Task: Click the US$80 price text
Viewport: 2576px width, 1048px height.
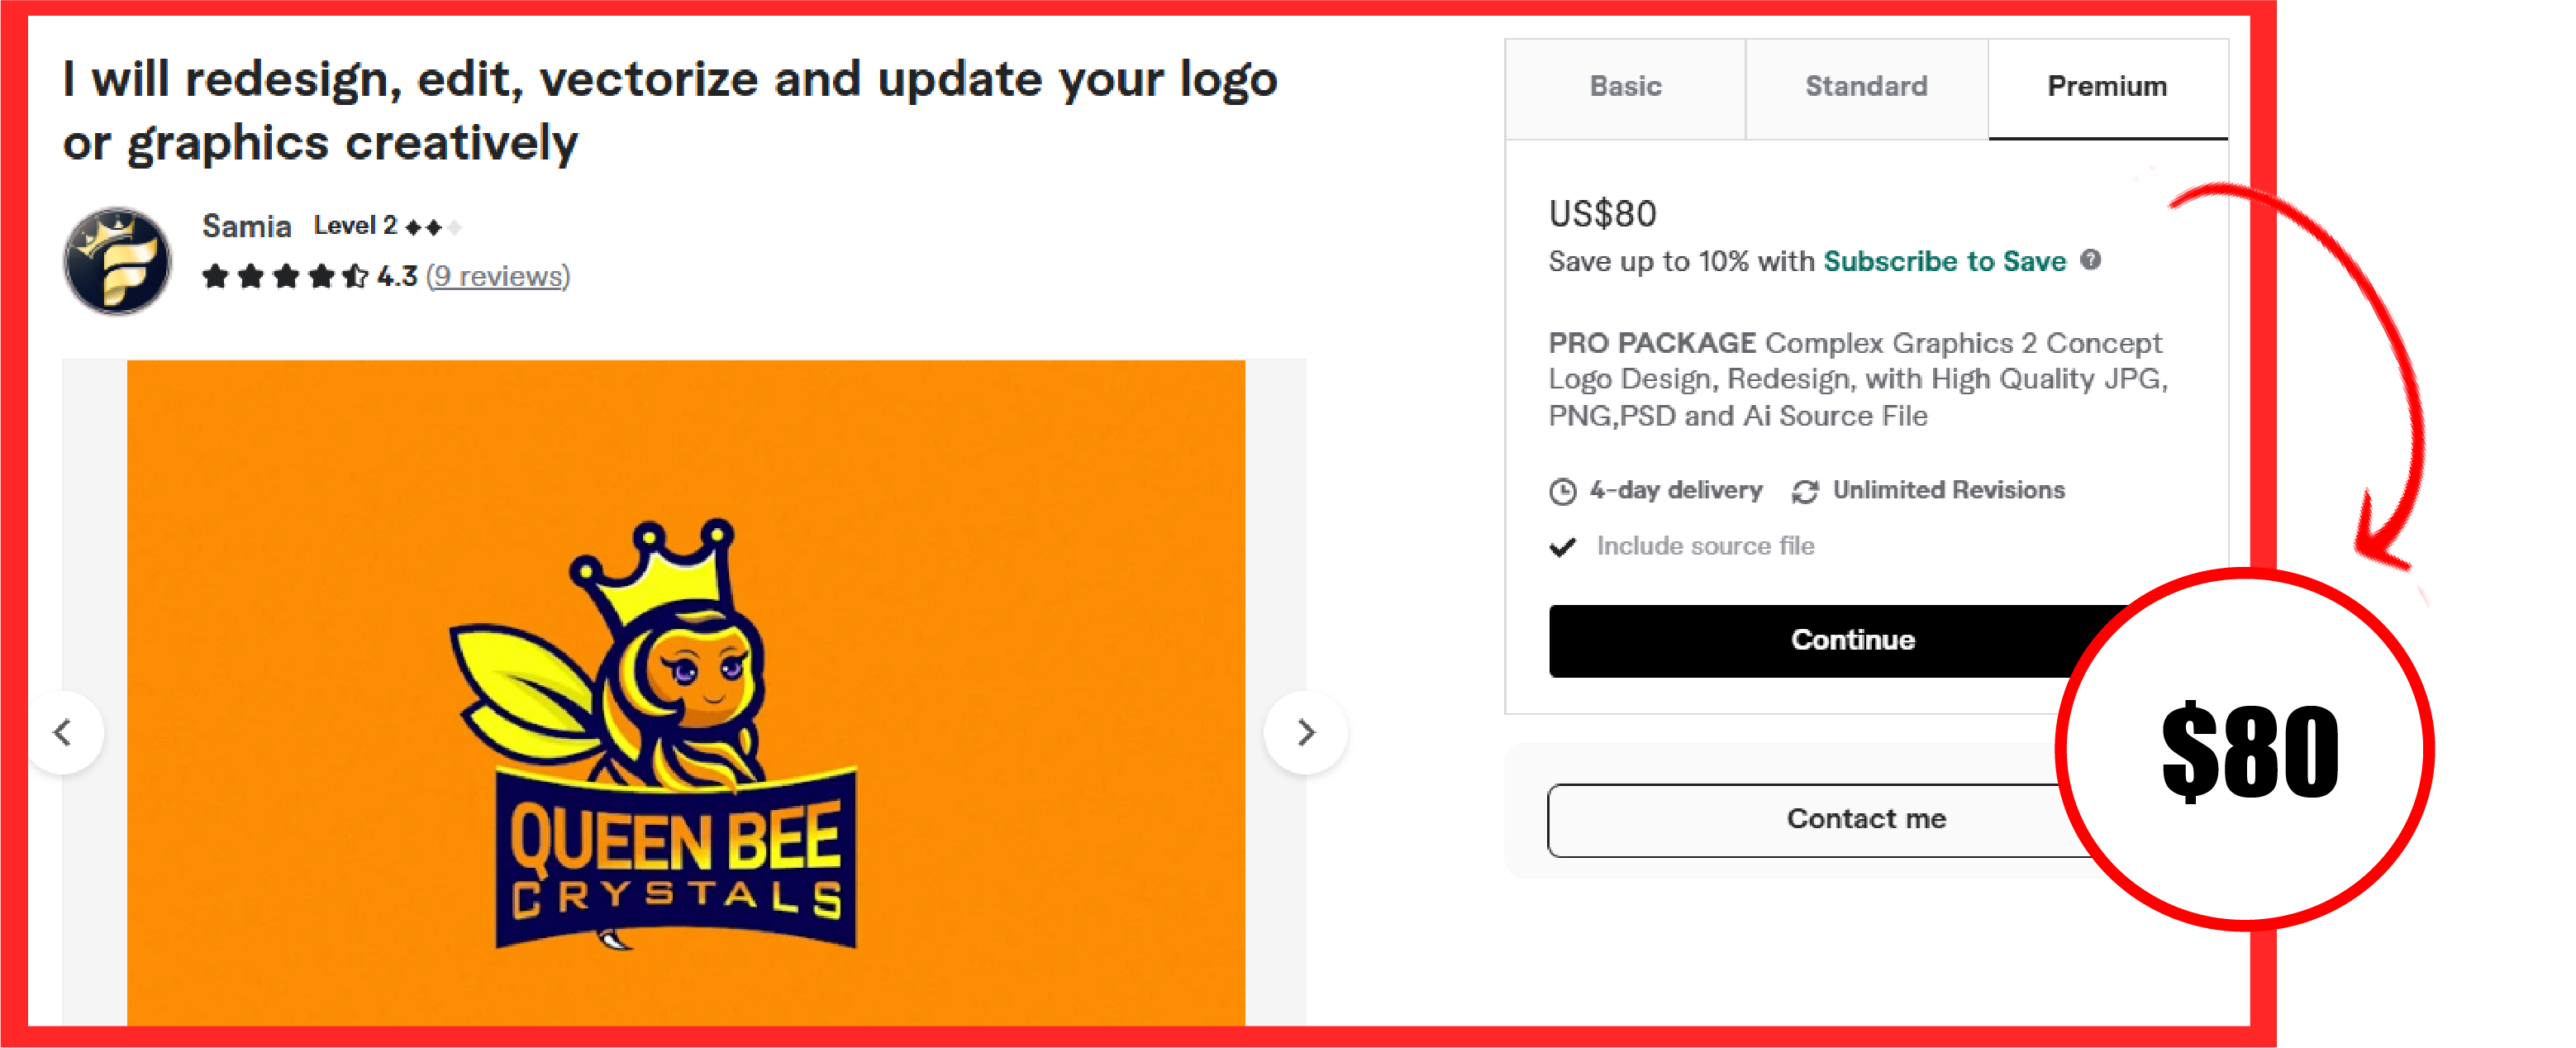Action: tap(1602, 214)
